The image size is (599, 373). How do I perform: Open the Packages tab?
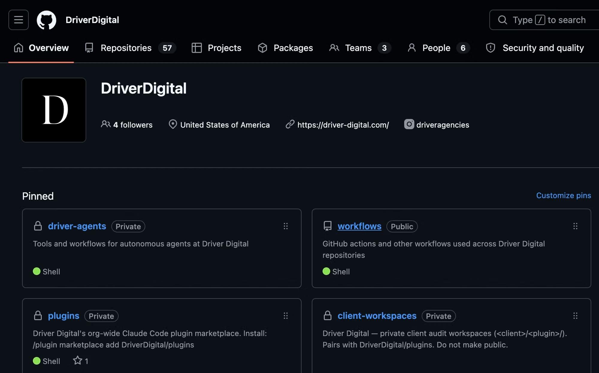tap(285, 48)
